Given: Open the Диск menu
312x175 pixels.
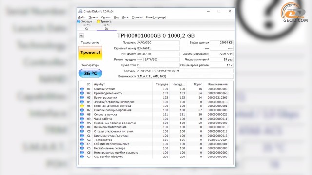Looking at the screenshot, I should 125,17.
